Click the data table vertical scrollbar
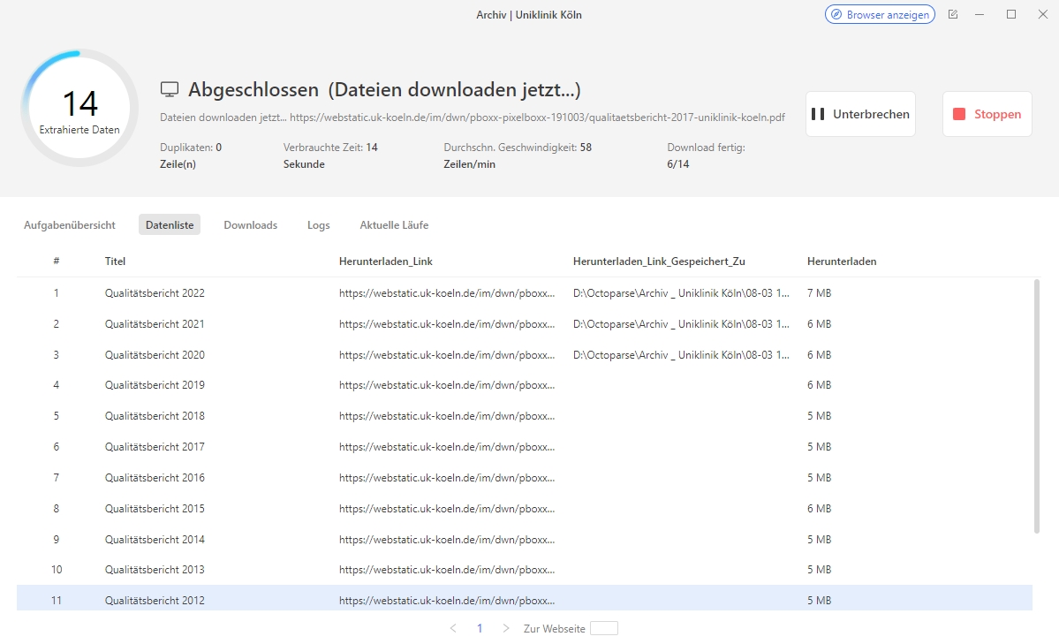The height and width of the screenshot is (644, 1059). [x=1037, y=407]
